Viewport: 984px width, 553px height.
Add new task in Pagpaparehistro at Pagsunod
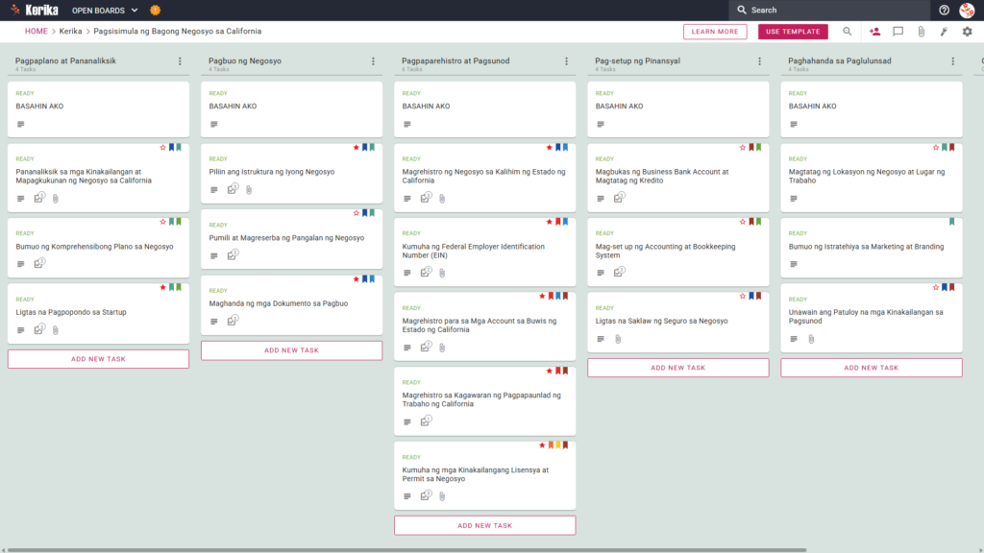[x=484, y=525]
